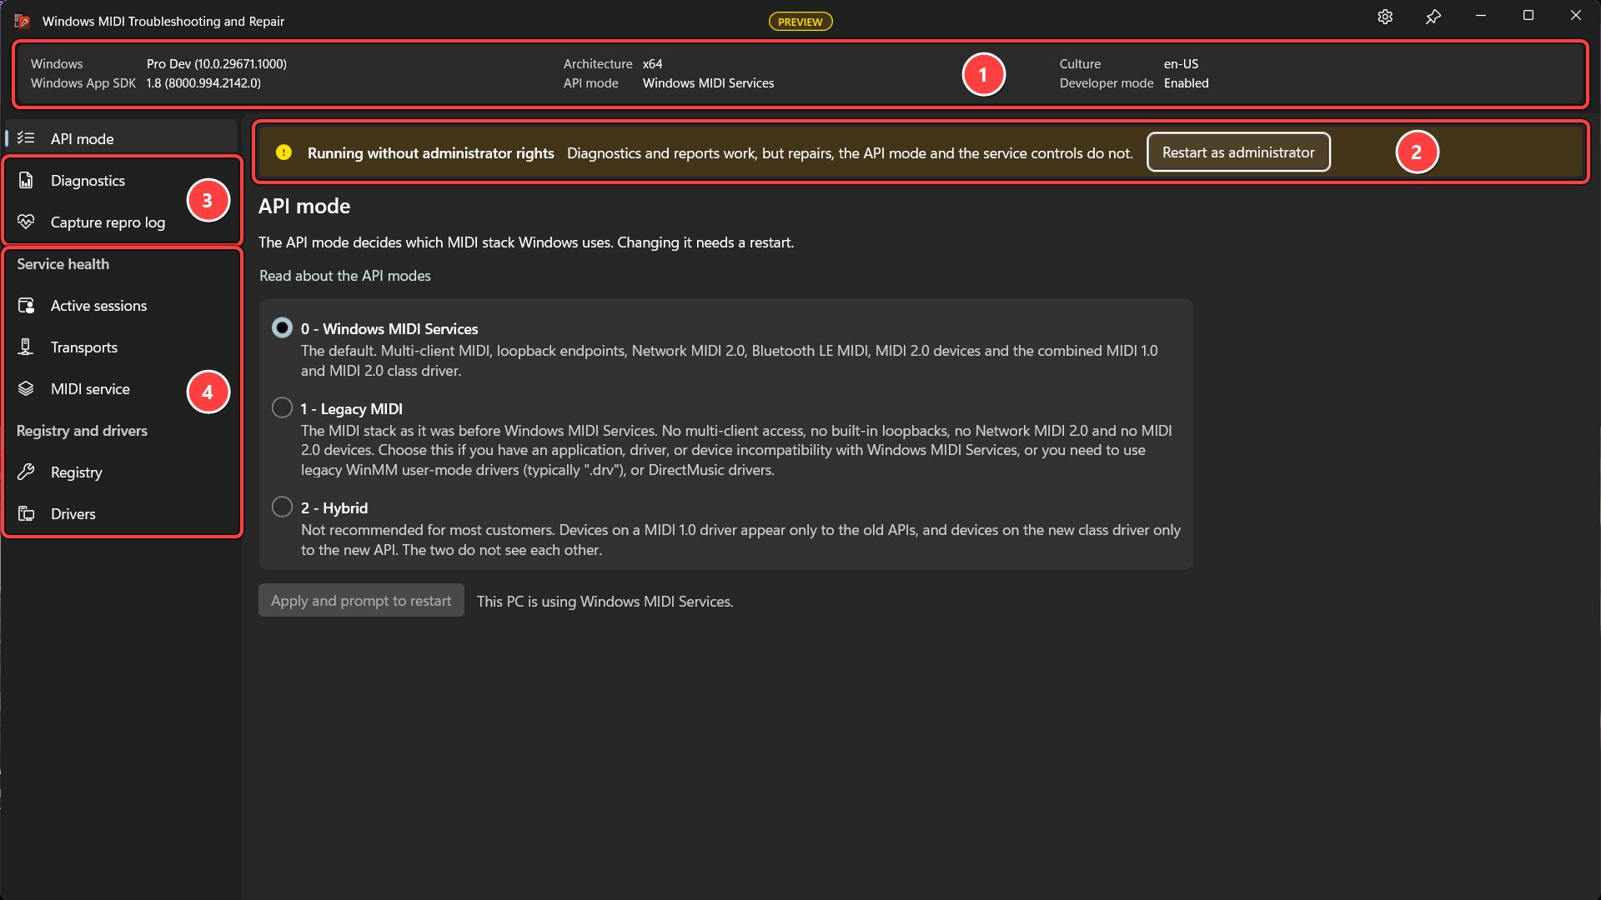Click the app logo in title bar

[23, 21]
